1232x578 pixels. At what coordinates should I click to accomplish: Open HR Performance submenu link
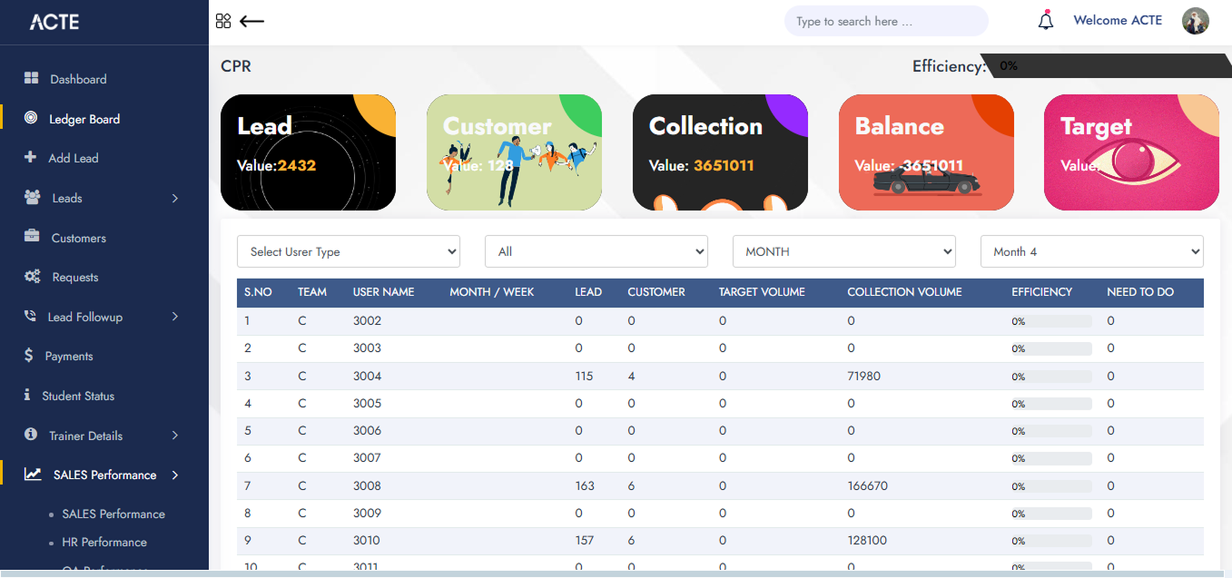point(104,542)
